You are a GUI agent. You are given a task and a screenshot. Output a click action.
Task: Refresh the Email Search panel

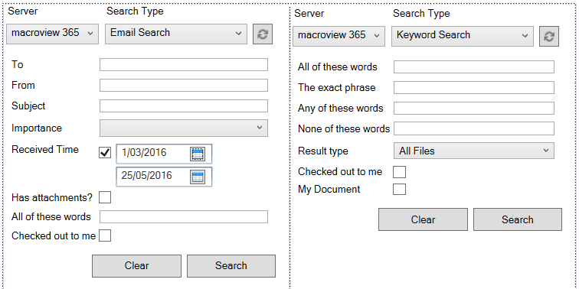coord(263,34)
